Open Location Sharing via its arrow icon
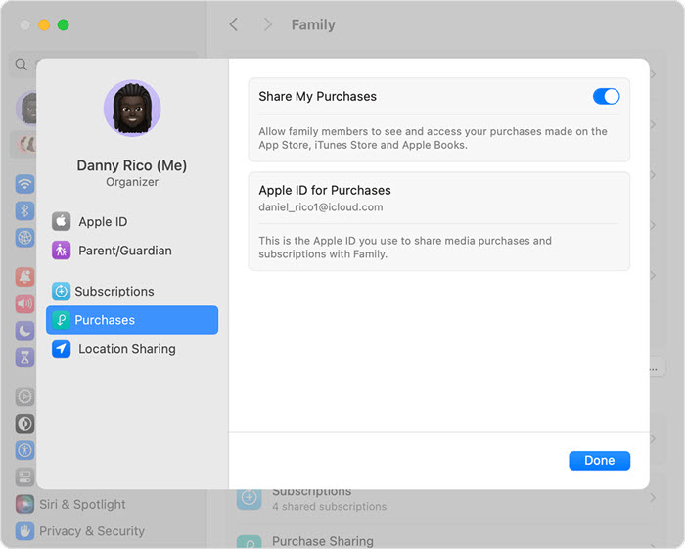The image size is (685, 549). 62,349
